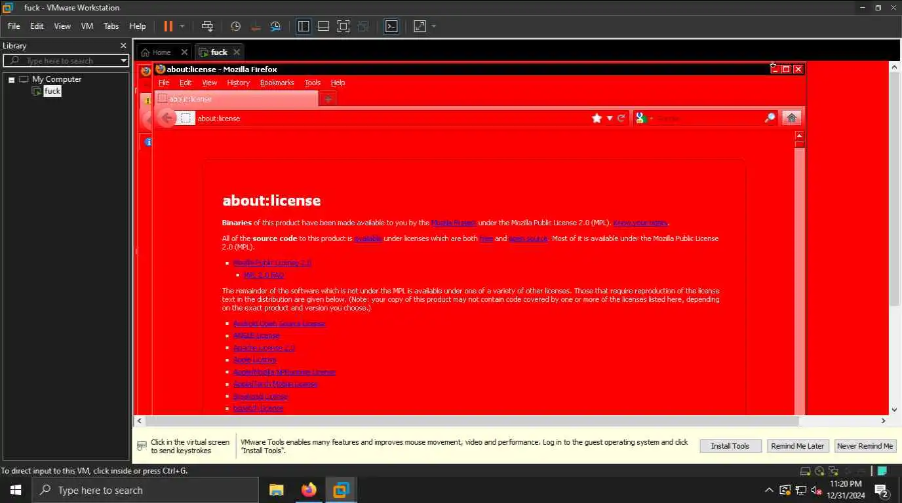Open a new Firefox tab with plus button
The width and height of the screenshot is (902, 503).
328,99
